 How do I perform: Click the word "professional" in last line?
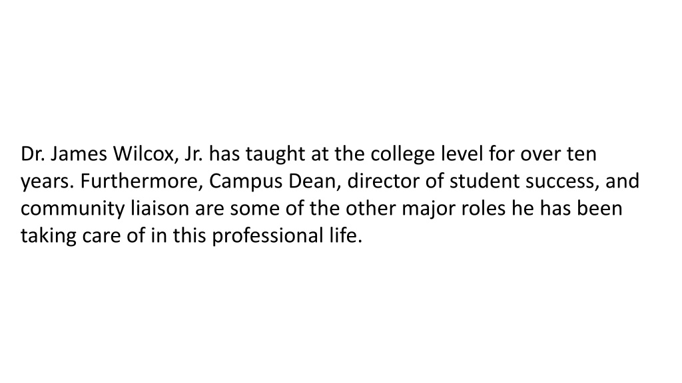(x=265, y=237)
